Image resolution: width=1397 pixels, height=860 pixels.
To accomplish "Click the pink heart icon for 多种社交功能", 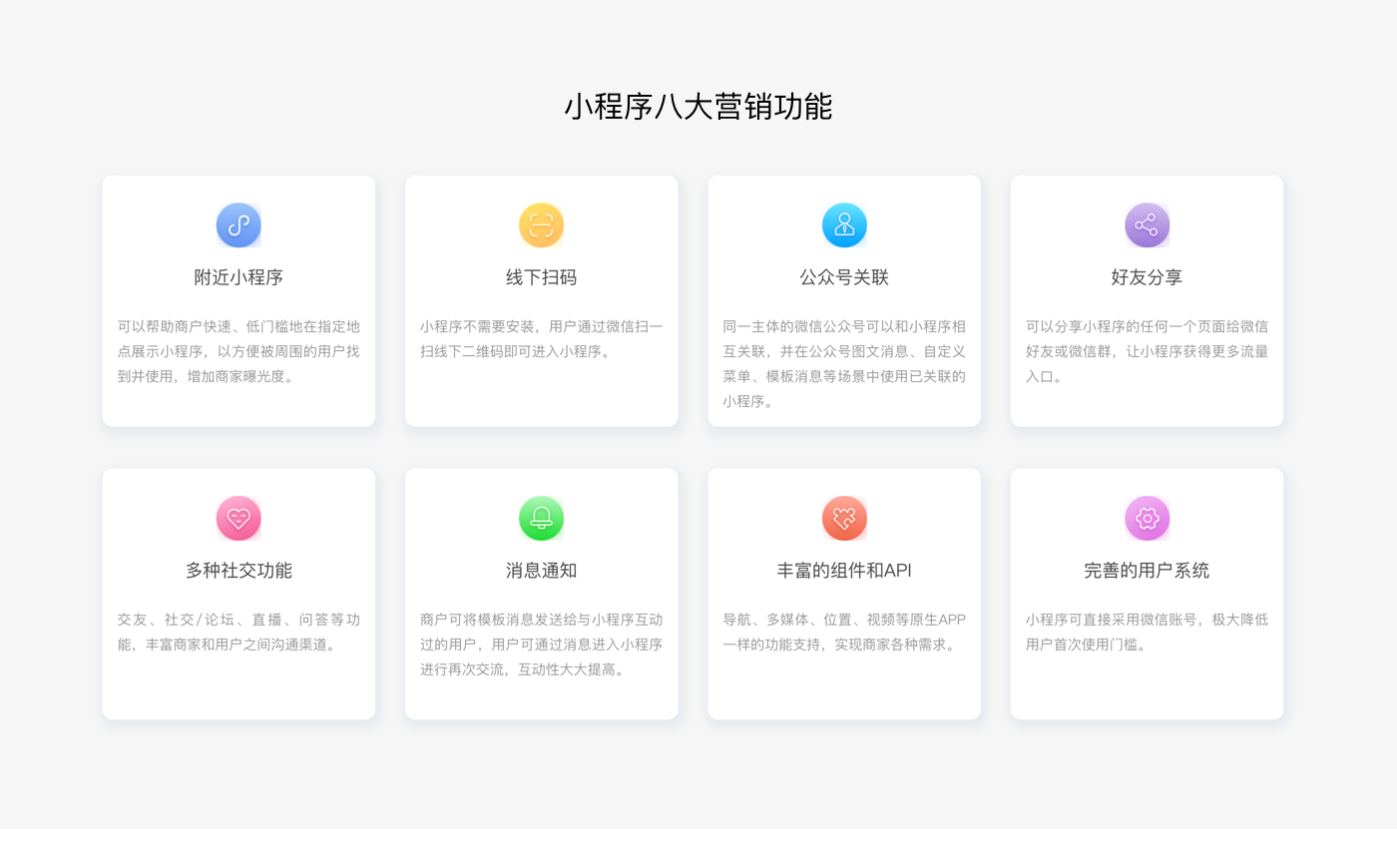I will tap(238, 518).
